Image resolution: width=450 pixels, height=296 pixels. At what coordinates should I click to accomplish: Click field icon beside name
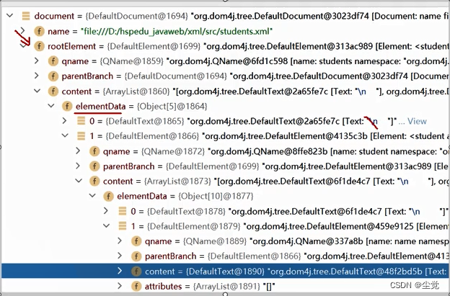click(40, 31)
